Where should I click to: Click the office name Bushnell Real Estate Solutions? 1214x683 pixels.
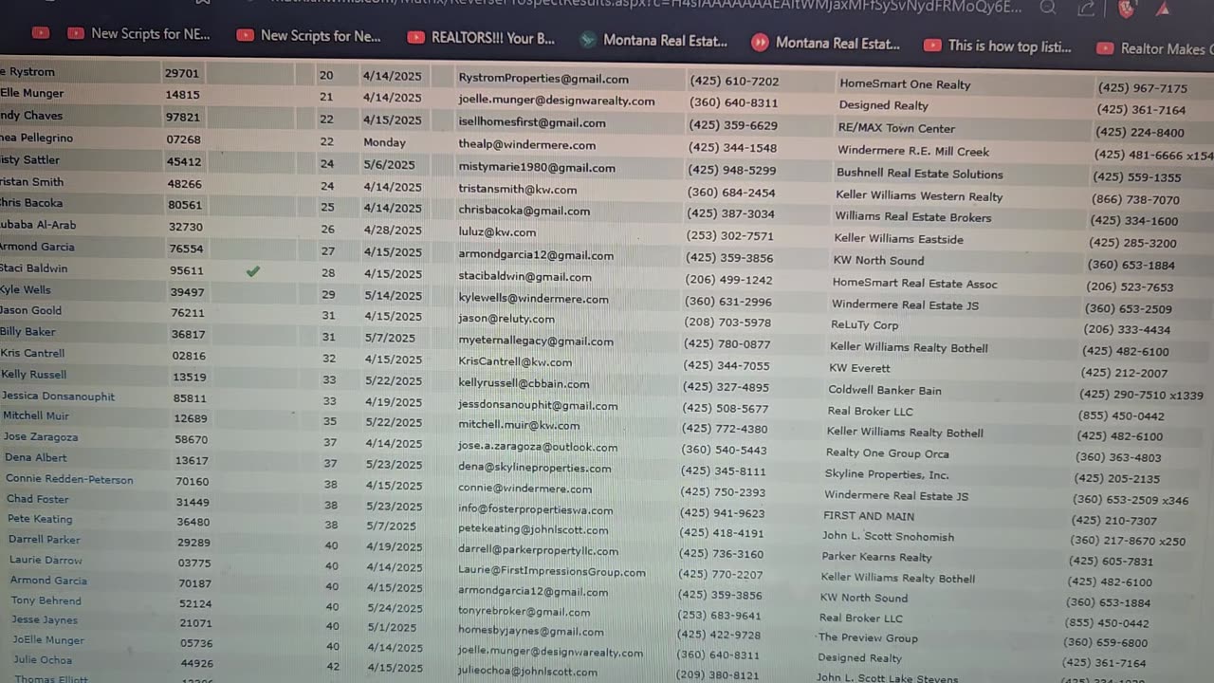[x=919, y=174]
